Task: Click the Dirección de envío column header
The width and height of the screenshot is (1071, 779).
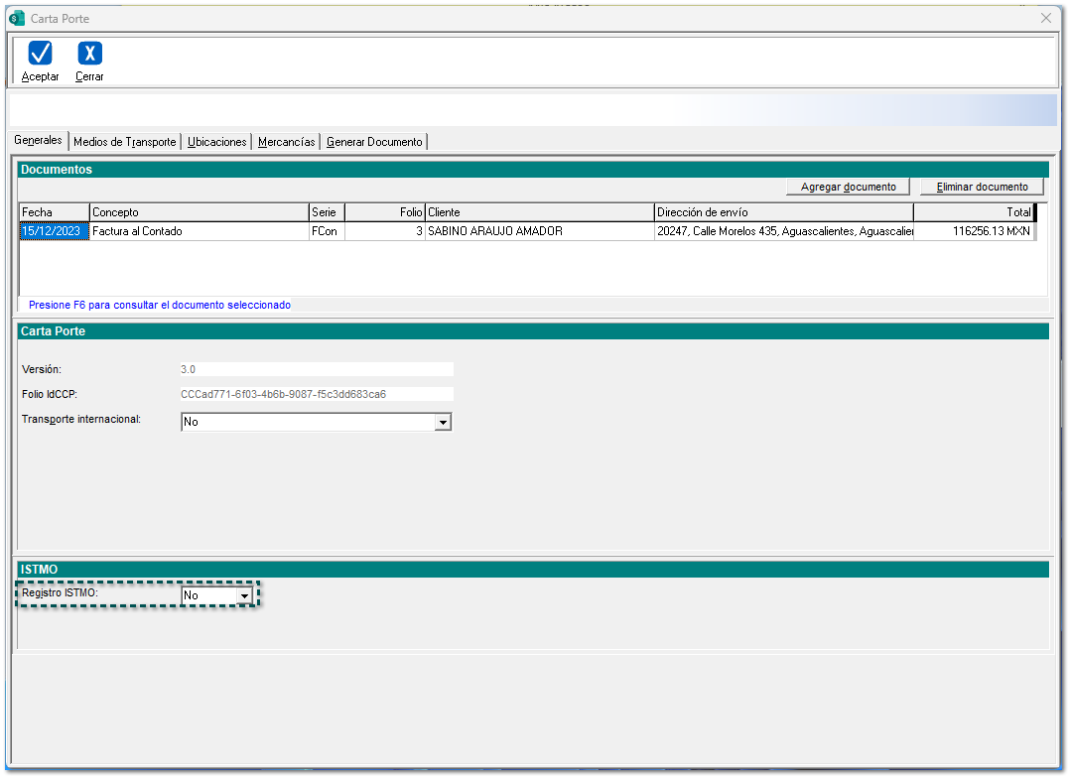Action: pos(782,212)
